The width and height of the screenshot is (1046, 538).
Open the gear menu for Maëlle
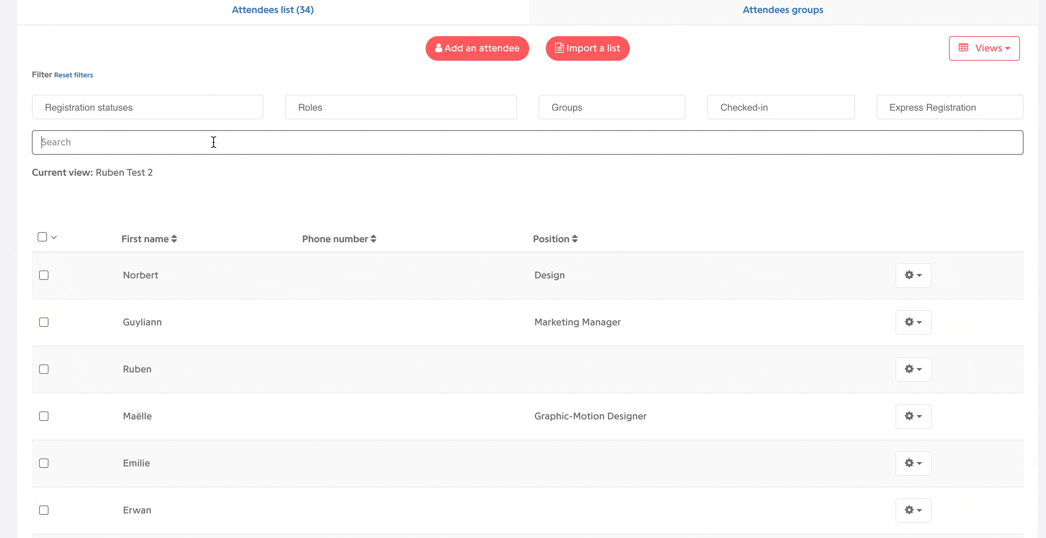913,416
